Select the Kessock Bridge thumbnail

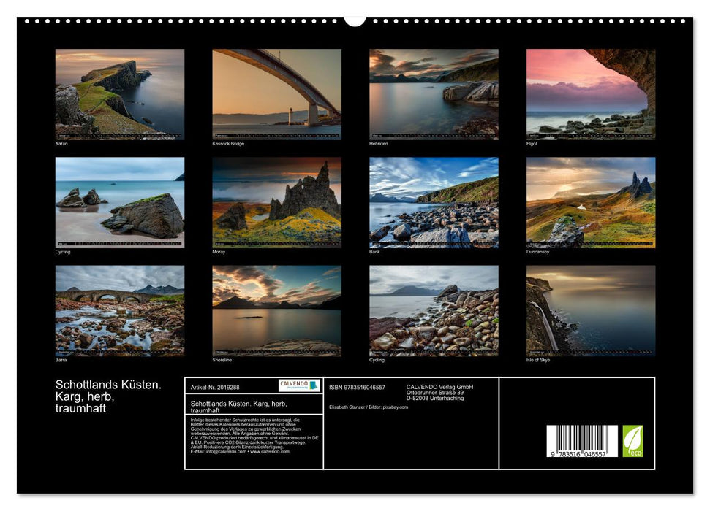[276, 94]
